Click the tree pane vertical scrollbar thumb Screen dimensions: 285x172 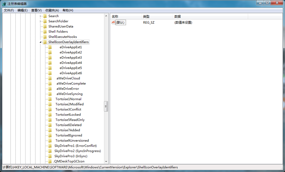pyautogui.click(x=106, y=106)
